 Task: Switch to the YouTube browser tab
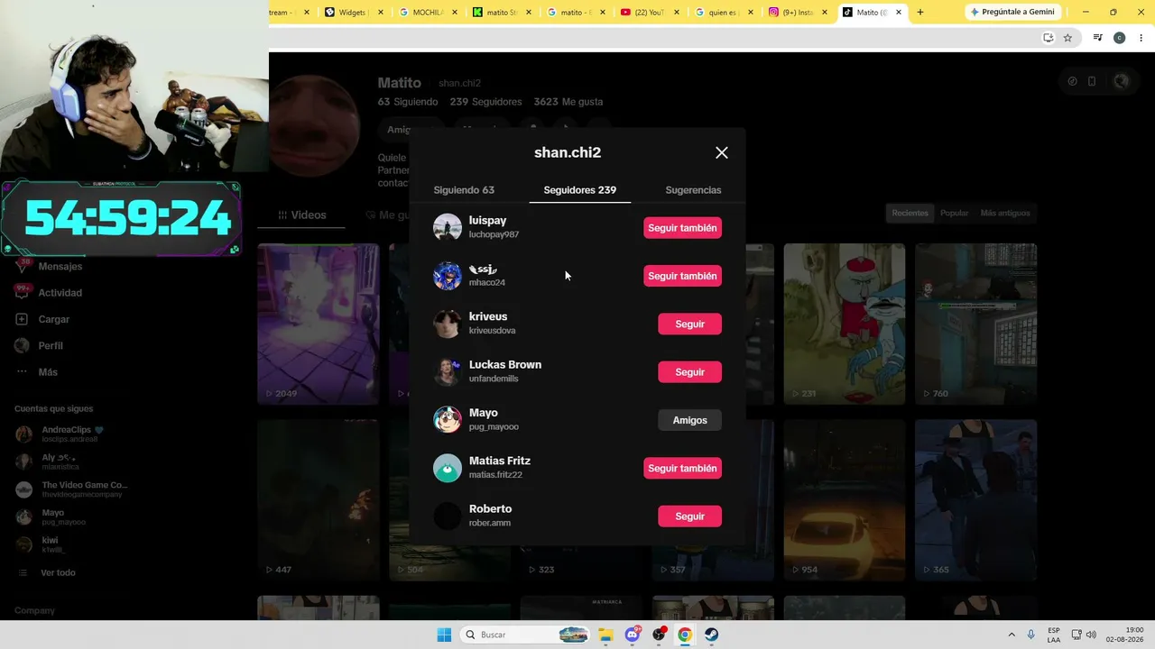click(650, 13)
